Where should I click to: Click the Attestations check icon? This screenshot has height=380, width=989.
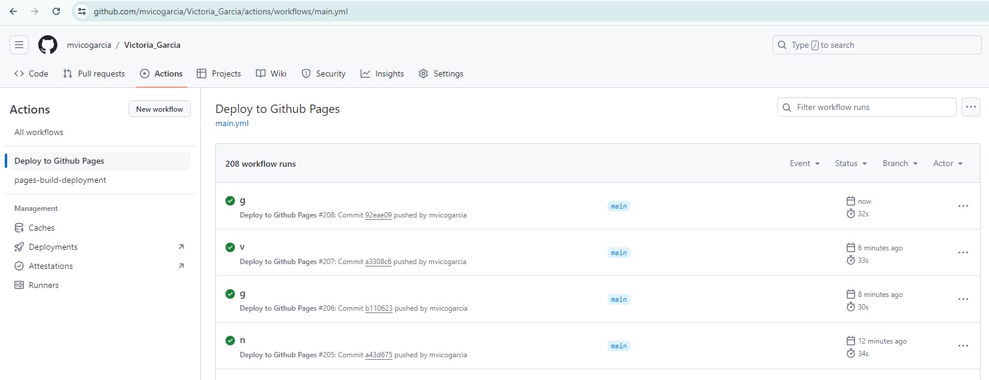[x=19, y=266]
